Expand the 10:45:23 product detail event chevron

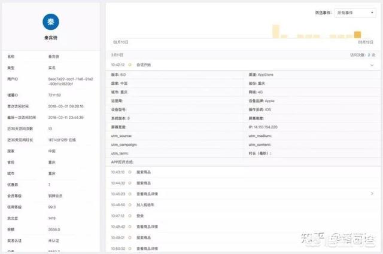[372, 194]
